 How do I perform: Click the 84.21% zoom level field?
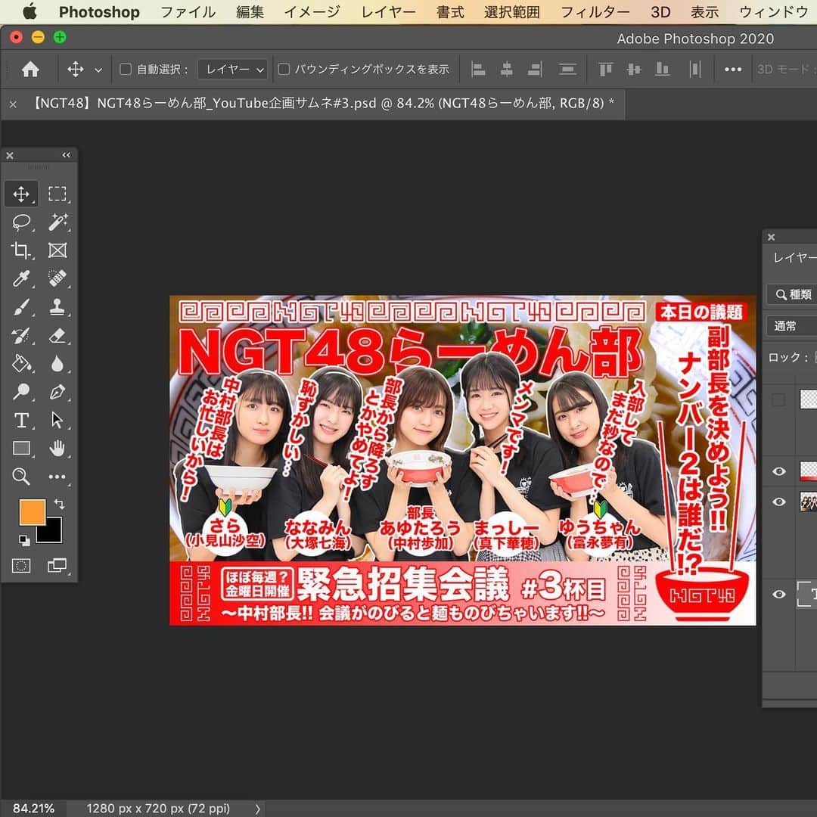coord(33,809)
